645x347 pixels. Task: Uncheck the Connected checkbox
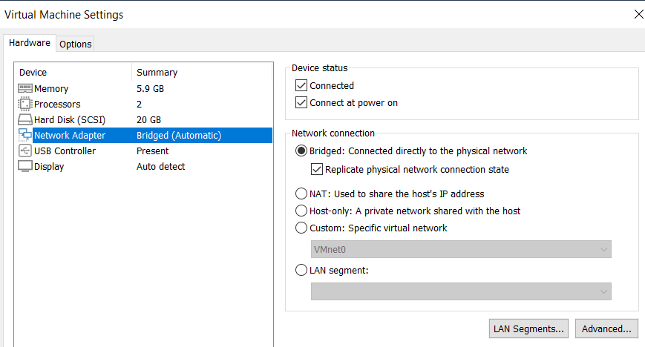[x=301, y=86]
